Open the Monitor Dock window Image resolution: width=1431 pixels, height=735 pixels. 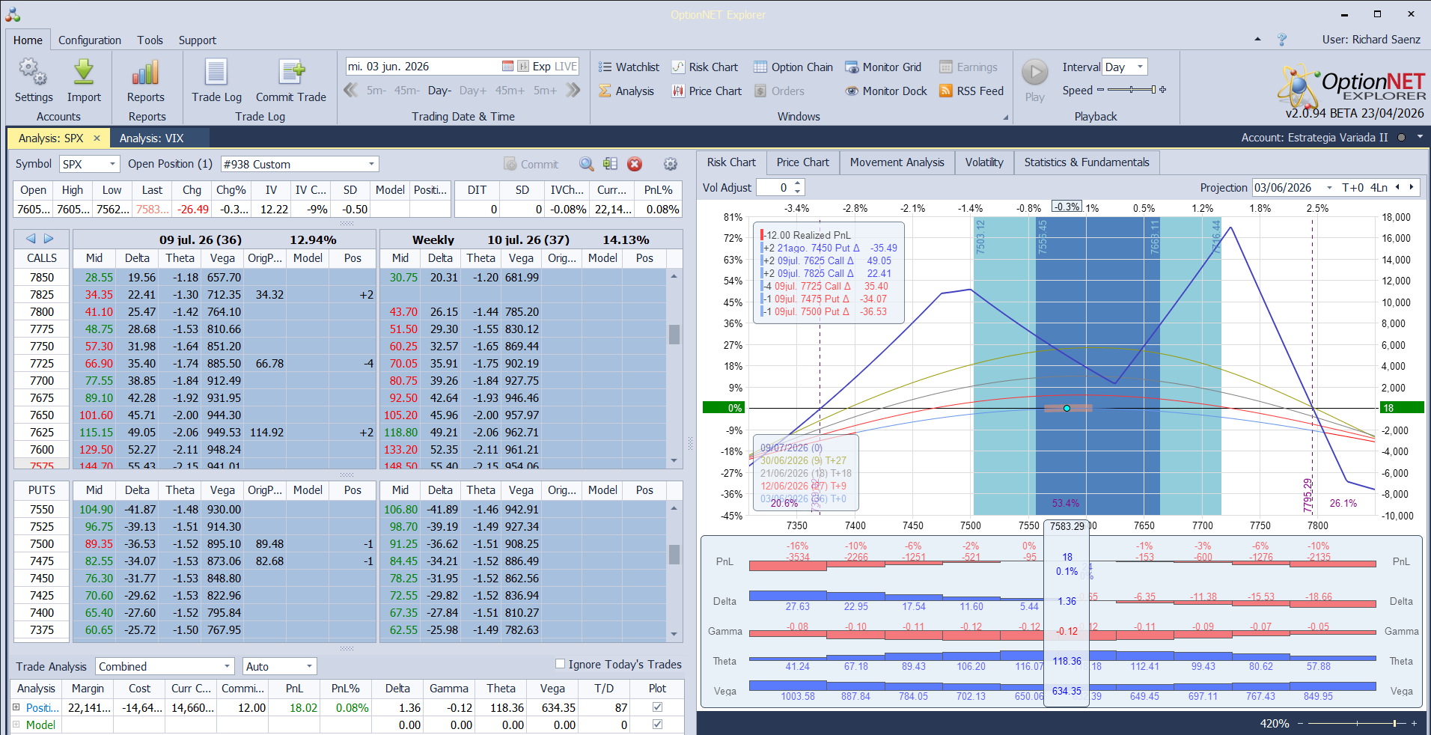(886, 91)
